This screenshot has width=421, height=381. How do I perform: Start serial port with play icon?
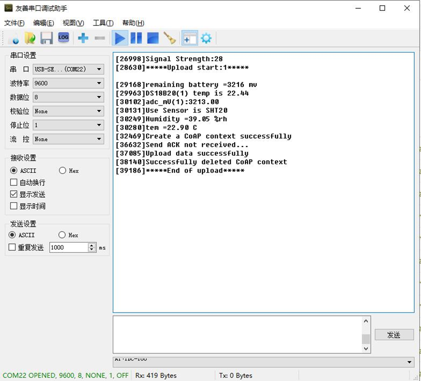pyautogui.click(x=120, y=38)
